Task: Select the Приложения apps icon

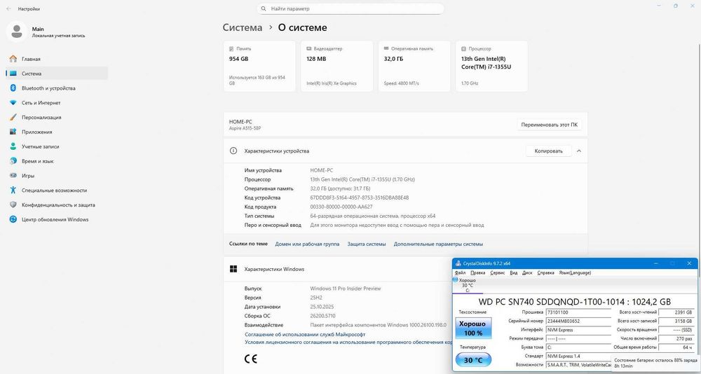Action: pyautogui.click(x=13, y=132)
